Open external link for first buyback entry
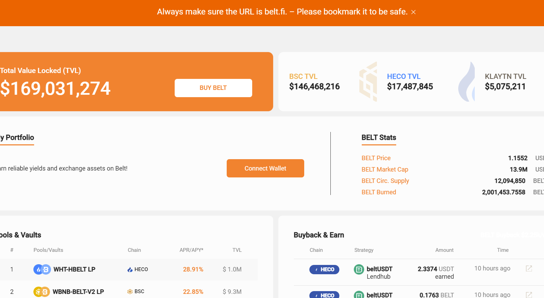The height and width of the screenshot is (298, 544). 529,268
